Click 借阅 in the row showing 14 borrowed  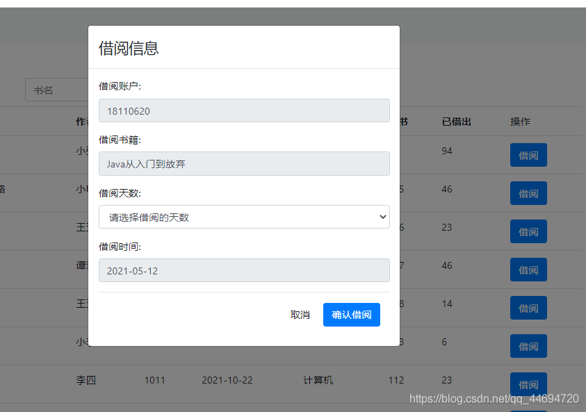tap(528, 308)
